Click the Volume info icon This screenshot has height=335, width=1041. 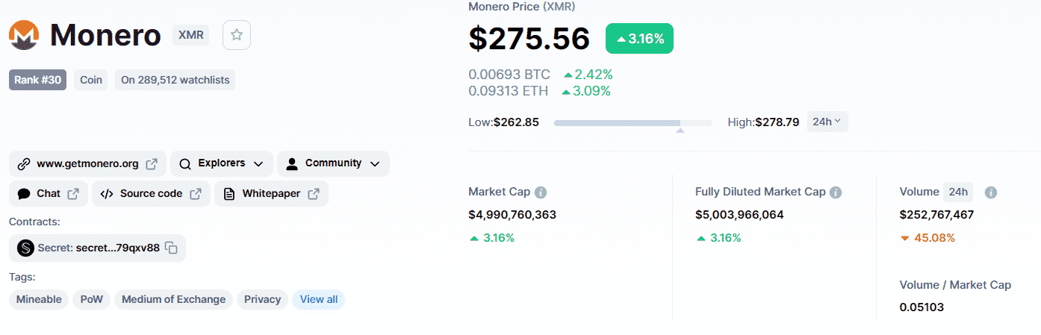coord(991,192)
